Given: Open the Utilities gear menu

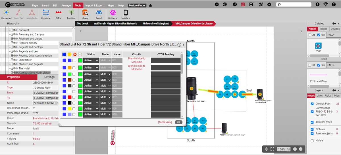Looking at the screenshot, I should [113, 14].
